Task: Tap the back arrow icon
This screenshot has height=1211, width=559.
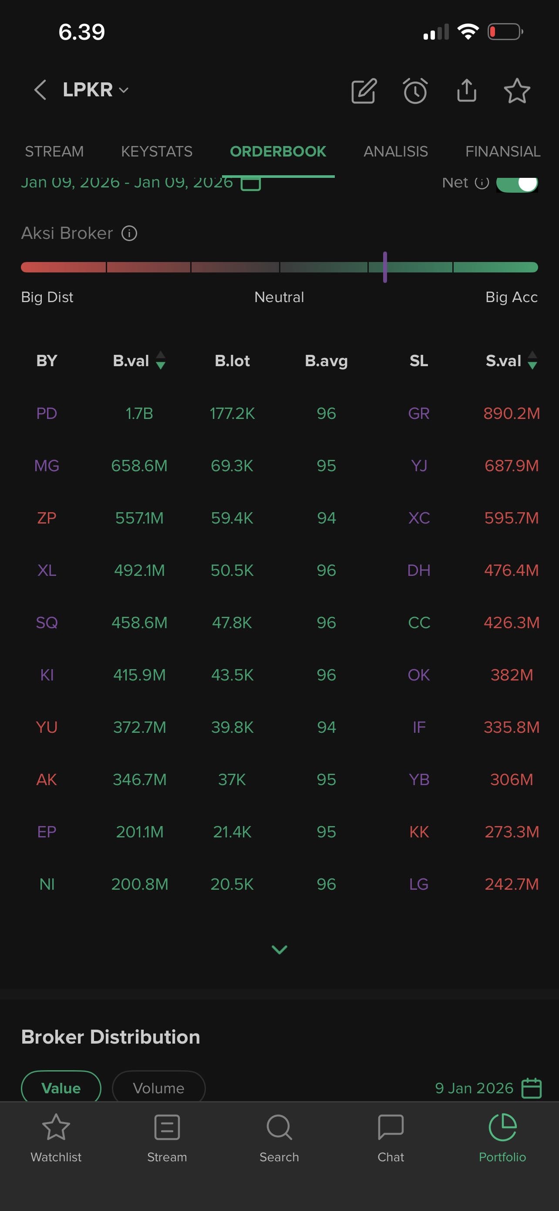Action: (40, 90)
